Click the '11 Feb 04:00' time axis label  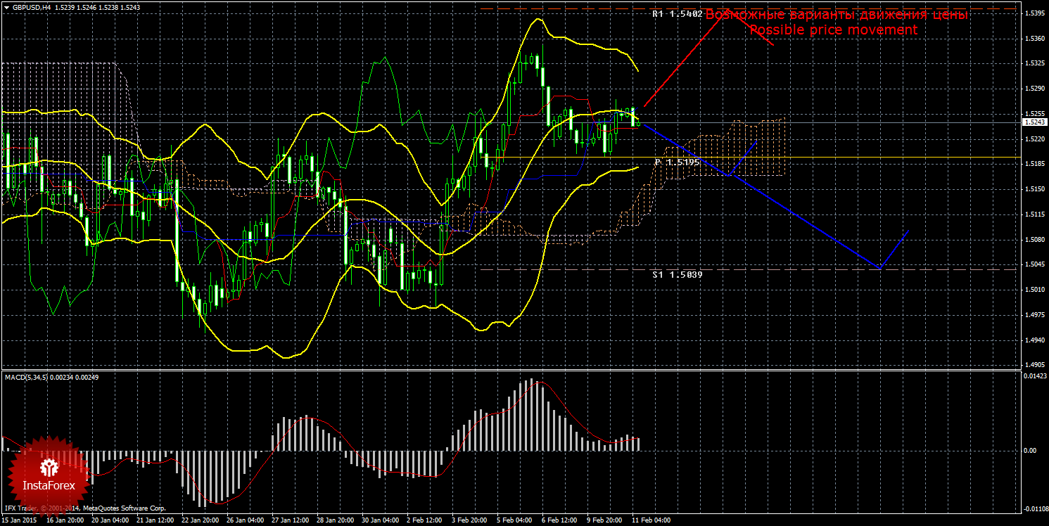650,521
